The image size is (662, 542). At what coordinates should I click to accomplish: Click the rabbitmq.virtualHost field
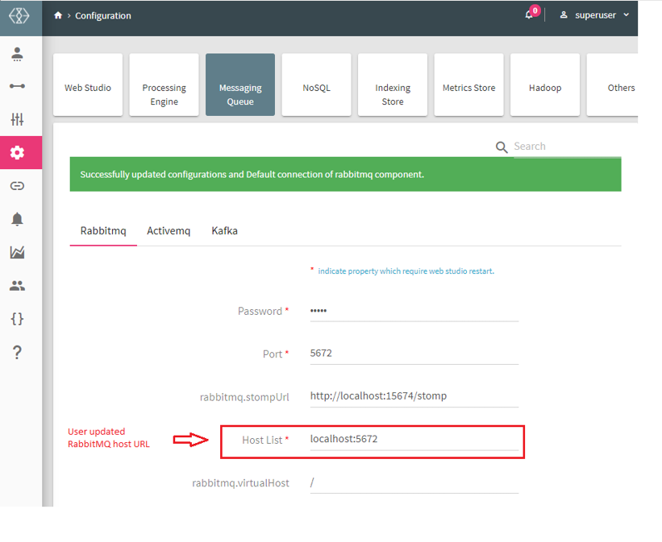click(414, 482)
